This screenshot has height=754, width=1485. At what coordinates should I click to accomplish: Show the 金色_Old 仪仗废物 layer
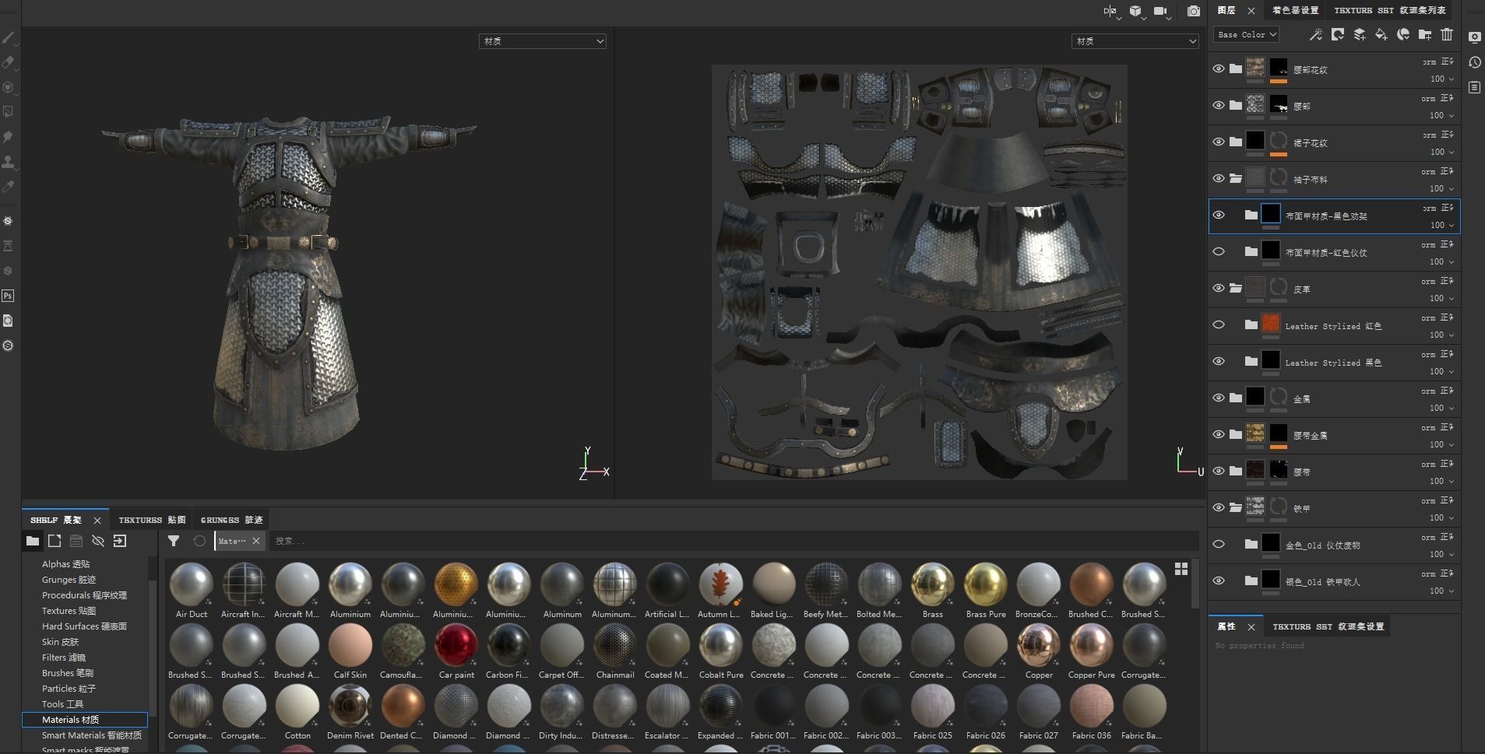pos(1219,544)
